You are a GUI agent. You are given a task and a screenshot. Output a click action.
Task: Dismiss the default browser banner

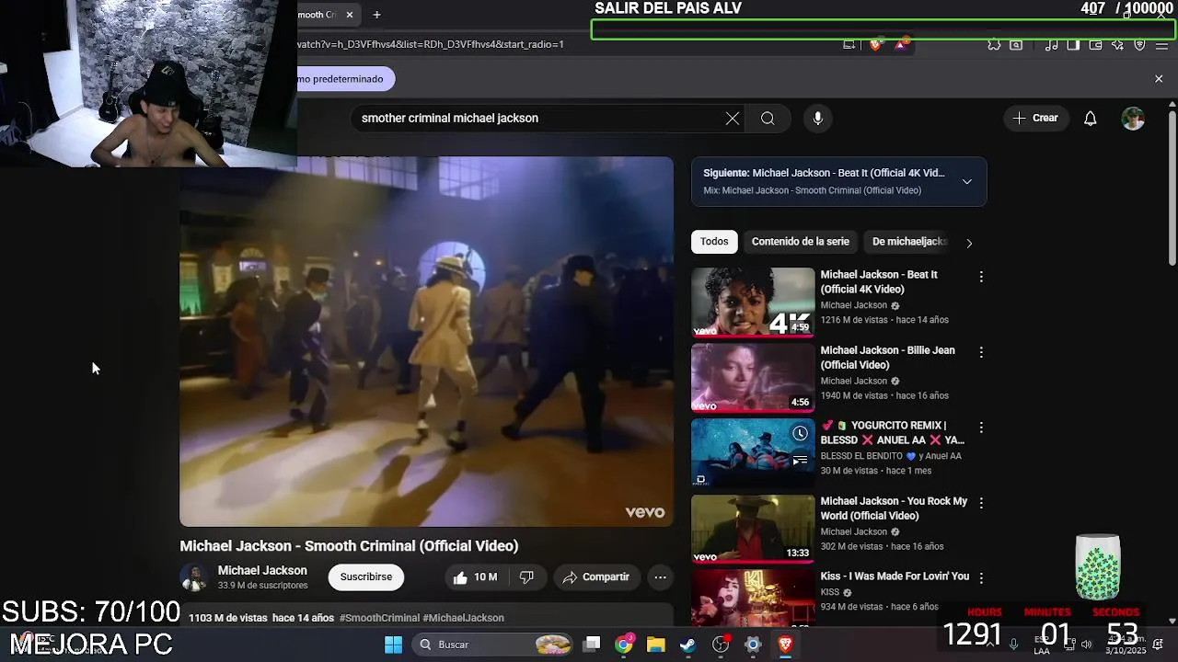(x=1159, y=79)
